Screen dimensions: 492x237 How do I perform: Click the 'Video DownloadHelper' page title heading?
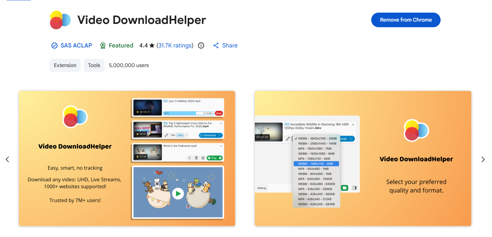pos(142,20)
